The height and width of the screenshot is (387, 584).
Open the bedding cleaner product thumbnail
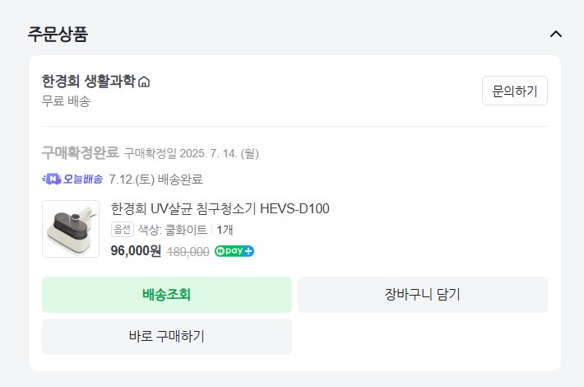click(71, 229)
